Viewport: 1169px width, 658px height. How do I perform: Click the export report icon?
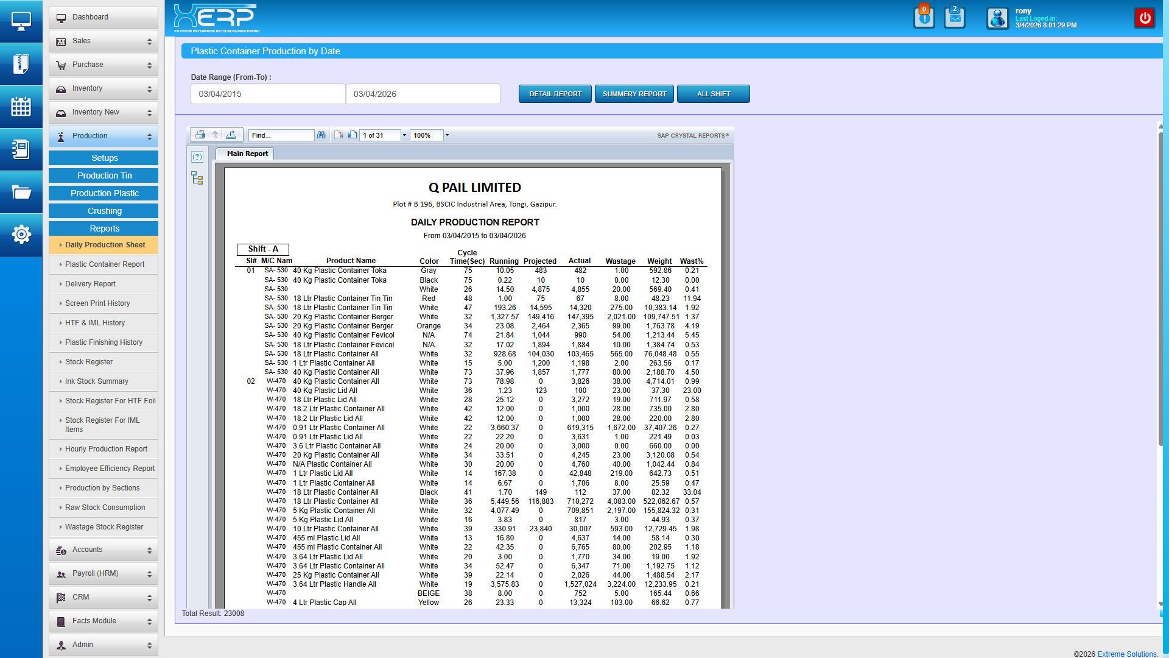tap(231, 135)
